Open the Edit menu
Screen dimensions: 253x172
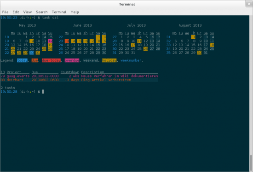(x=16, y=12)
